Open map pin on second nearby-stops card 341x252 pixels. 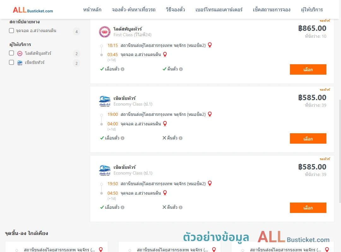click(214, 249)
